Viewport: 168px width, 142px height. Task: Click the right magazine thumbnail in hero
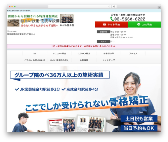91,124
